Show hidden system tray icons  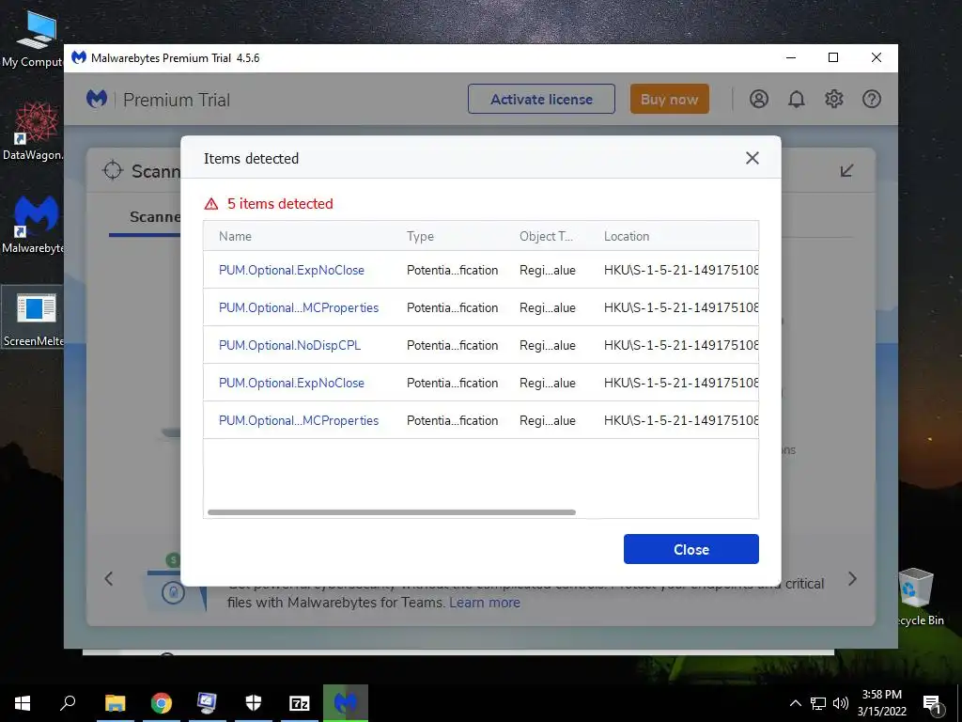click(x=795, y=703)
